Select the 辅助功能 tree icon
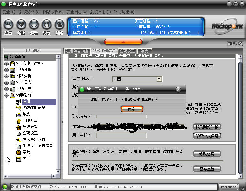The height and width of the screenshot is (191, 246). pos(12,95)
